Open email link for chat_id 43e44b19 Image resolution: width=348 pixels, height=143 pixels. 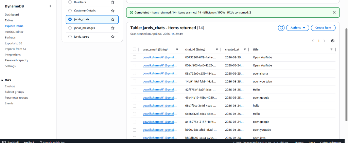point(160,98)
